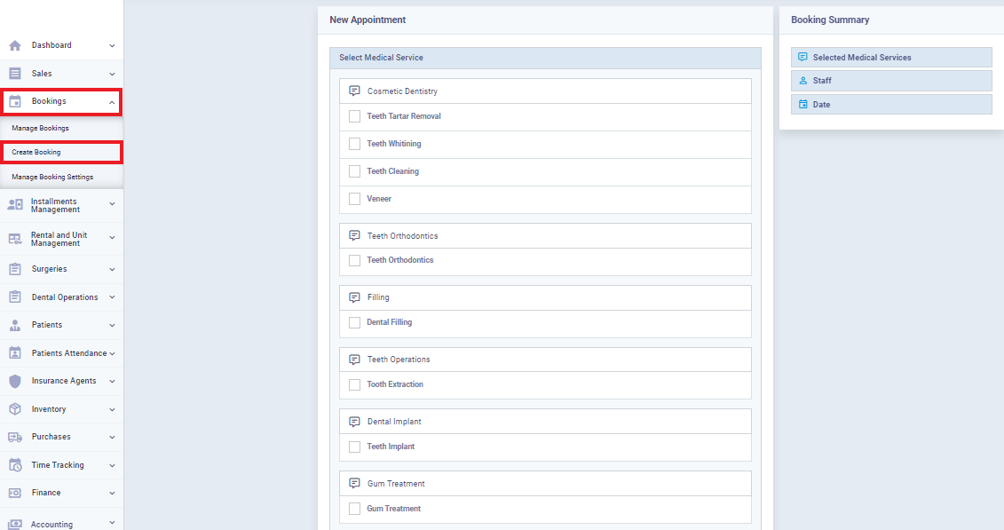Open the Selected Medical Services summary row
The image size is (1004, 530).
(891, 58)
